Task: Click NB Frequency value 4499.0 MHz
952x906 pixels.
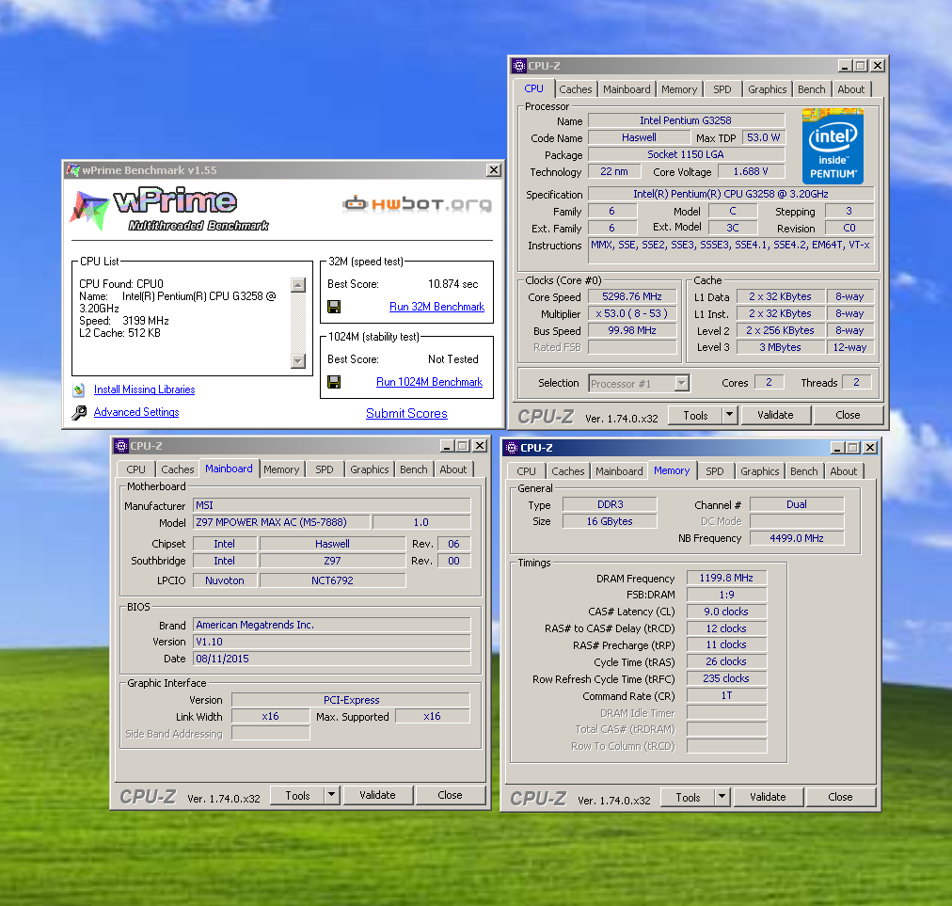Action: [797, 539]
